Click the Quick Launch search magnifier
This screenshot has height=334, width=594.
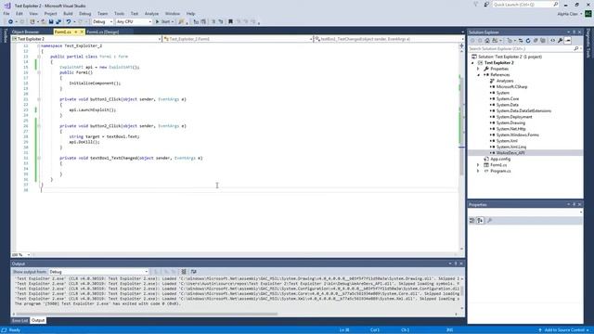[x=556, y=5]
